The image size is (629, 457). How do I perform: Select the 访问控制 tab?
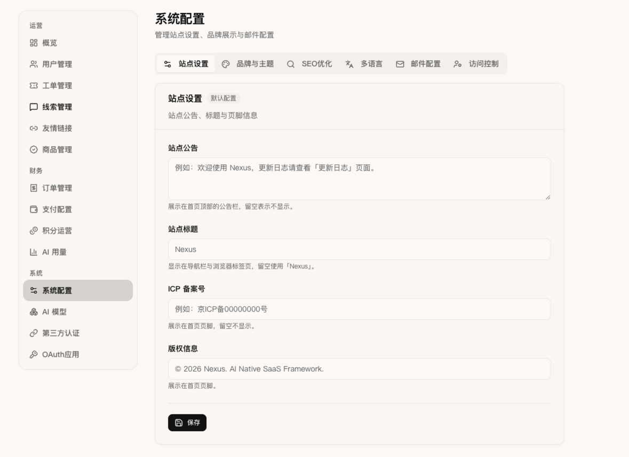pos(476,64)
